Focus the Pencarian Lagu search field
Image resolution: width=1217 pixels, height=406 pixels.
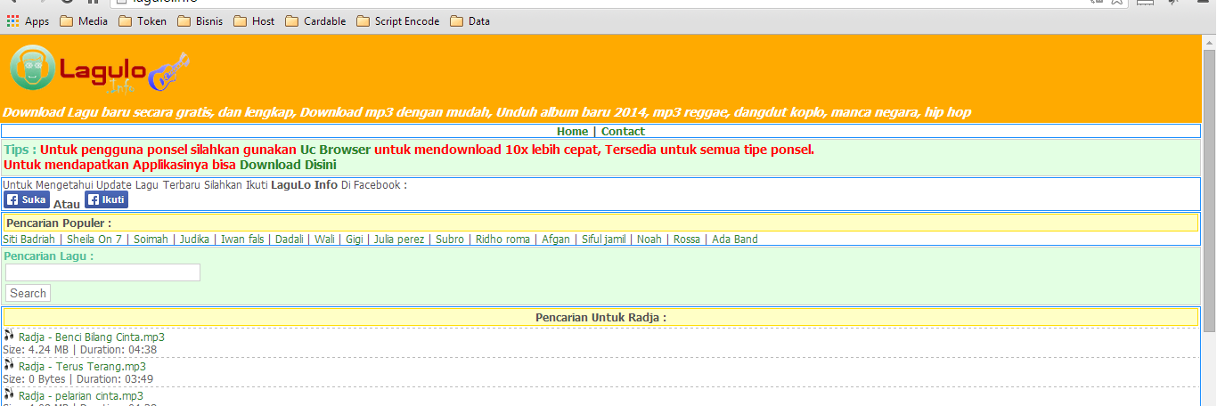(102, 272)
